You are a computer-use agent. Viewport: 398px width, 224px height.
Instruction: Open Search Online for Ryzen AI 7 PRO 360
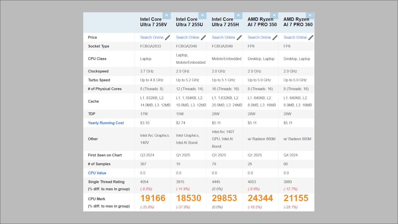tap(295, 37)
